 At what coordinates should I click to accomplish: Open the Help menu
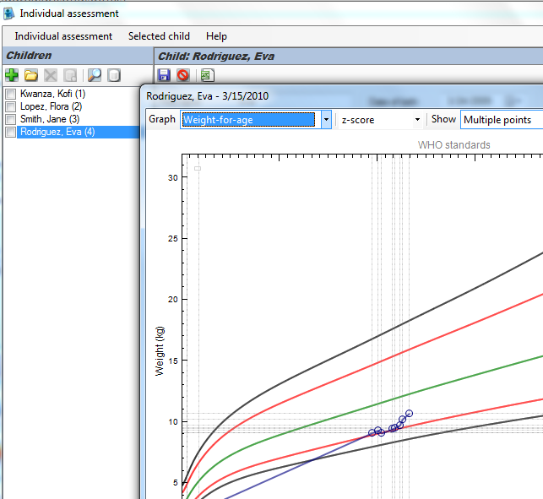point(216,36)
